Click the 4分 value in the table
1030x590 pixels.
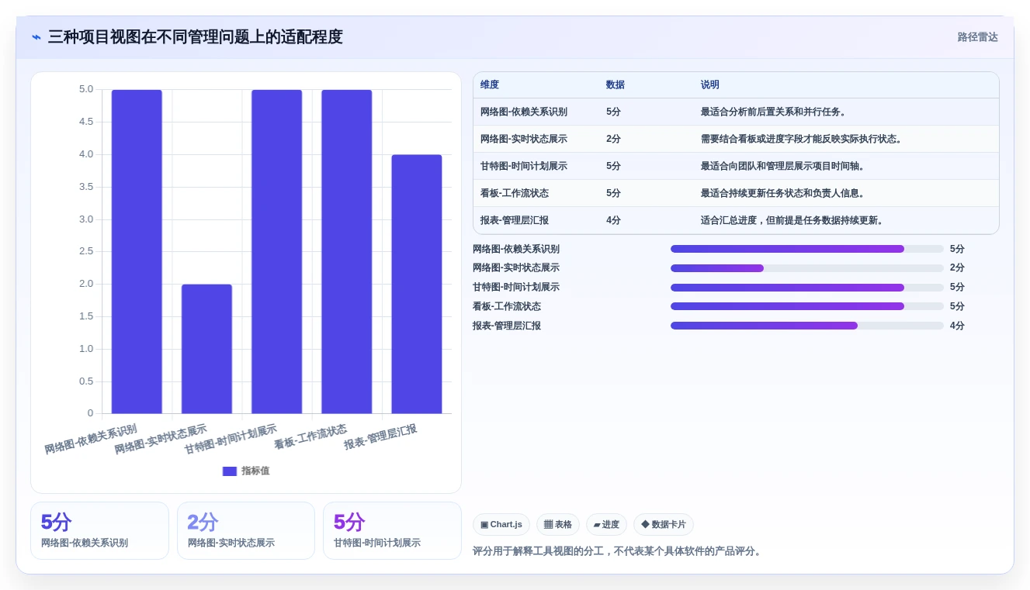click(614, 220)
